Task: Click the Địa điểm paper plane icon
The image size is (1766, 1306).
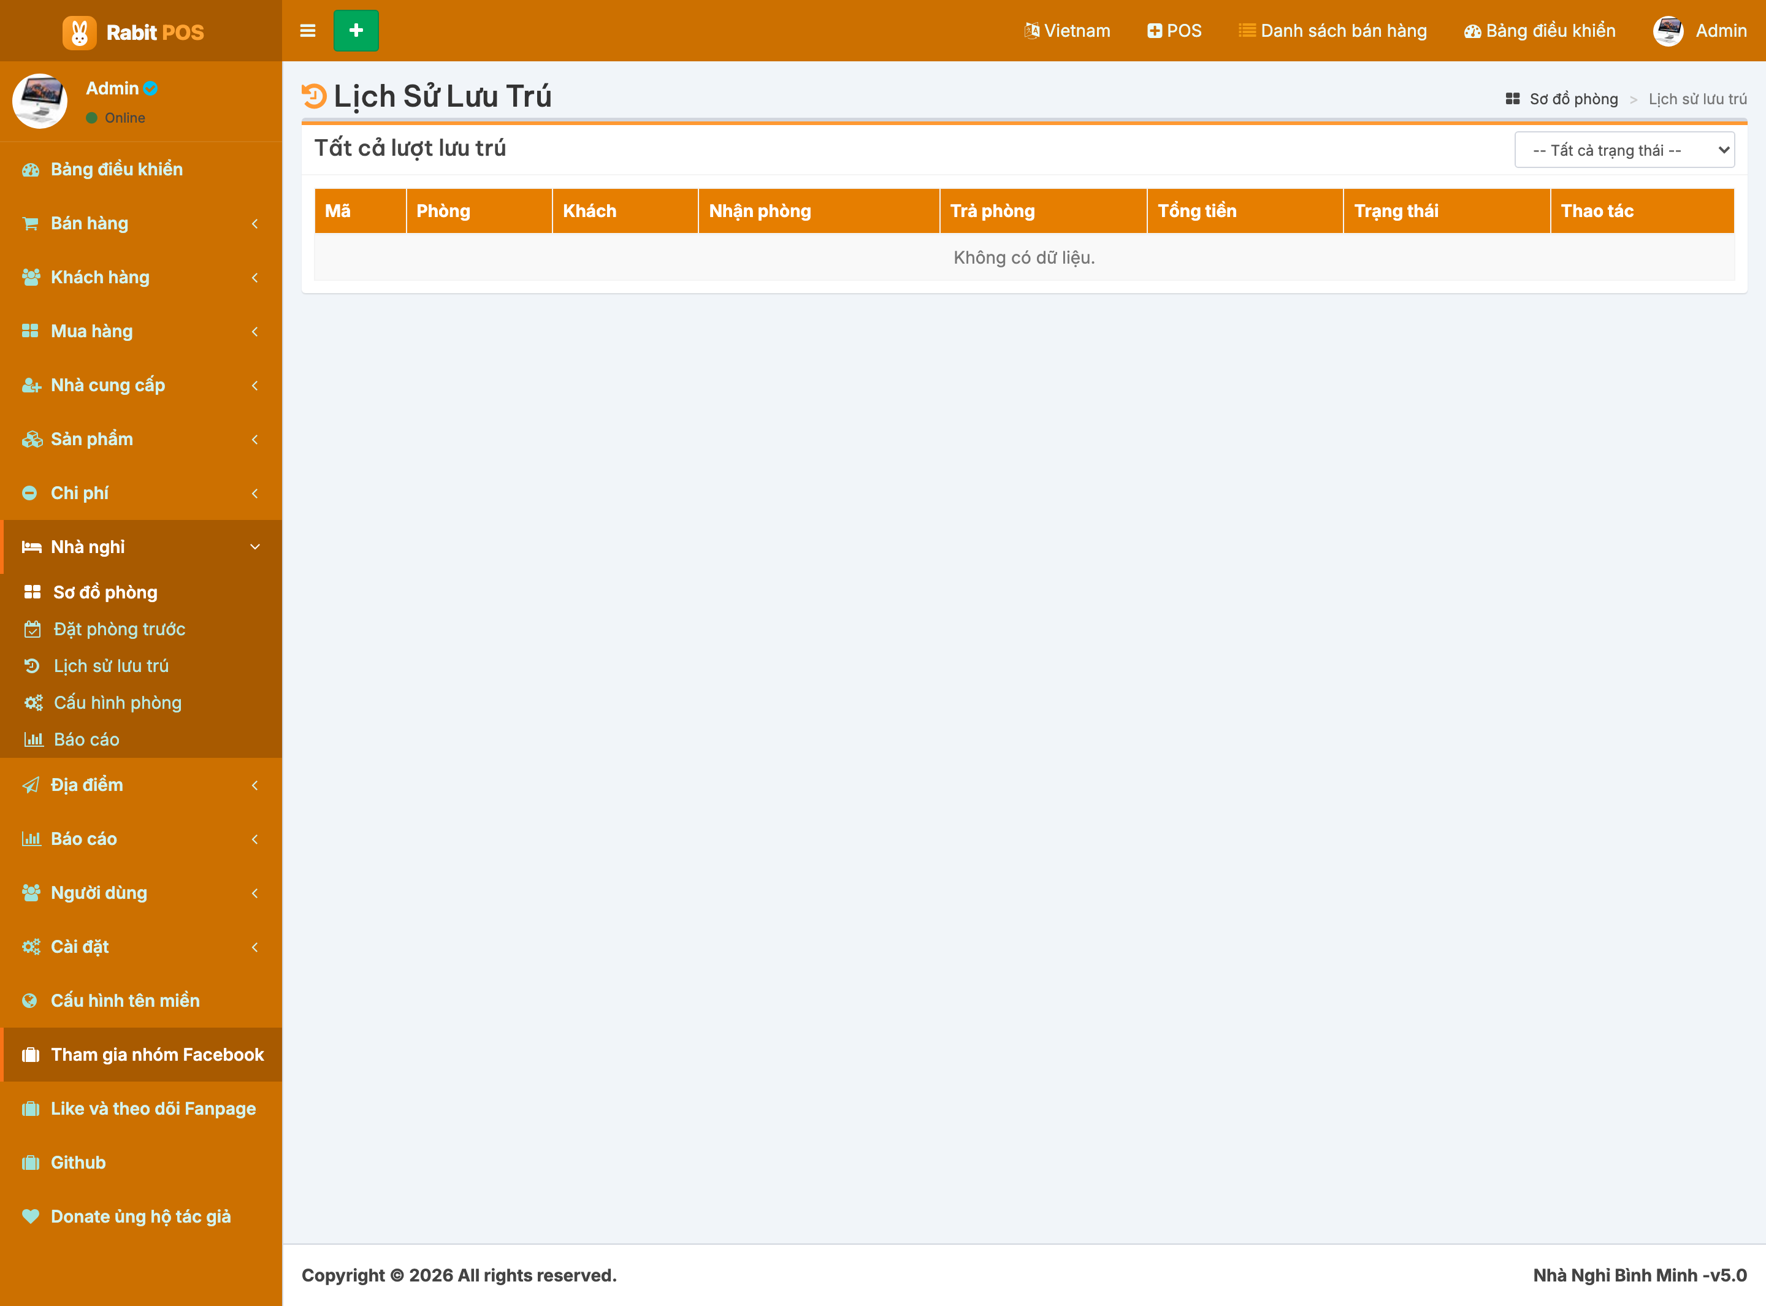Action: pos(30,785)
